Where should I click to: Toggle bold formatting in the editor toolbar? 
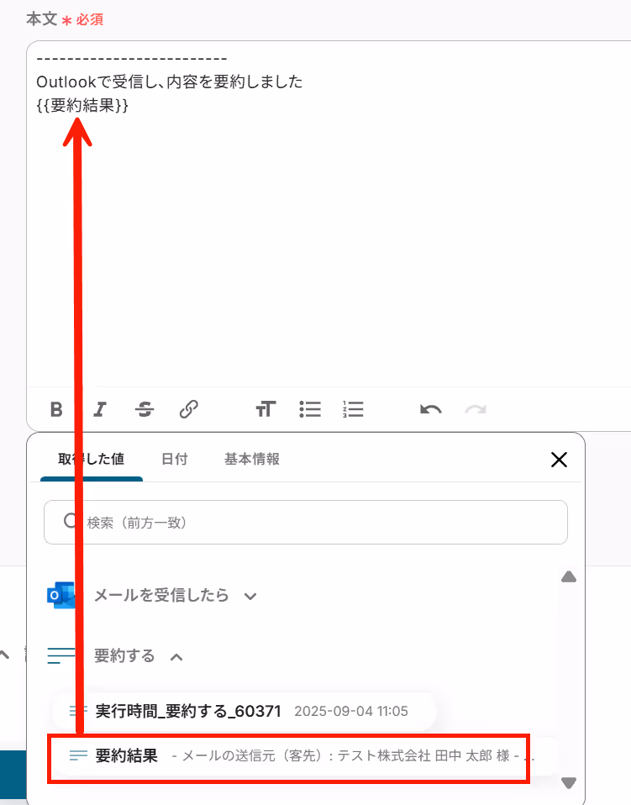[56, 409]
